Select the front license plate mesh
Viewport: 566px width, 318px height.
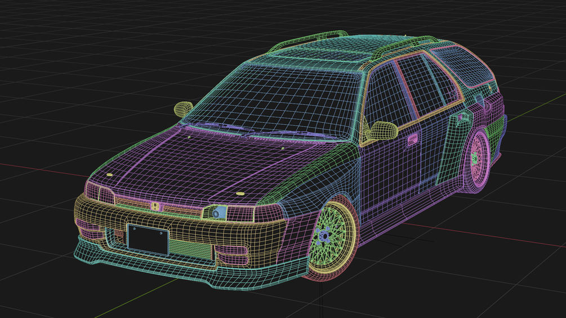[148, 239]
